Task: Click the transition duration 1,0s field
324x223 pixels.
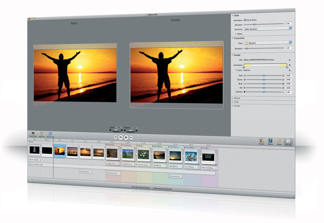Action: (288, 48)
